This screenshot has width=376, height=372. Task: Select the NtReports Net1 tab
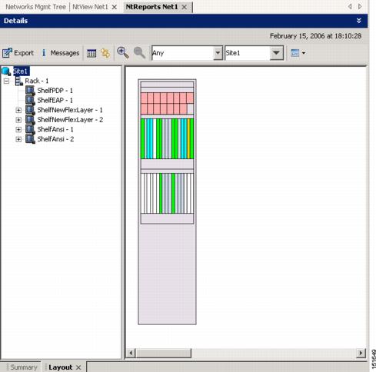tap(151, 7)
